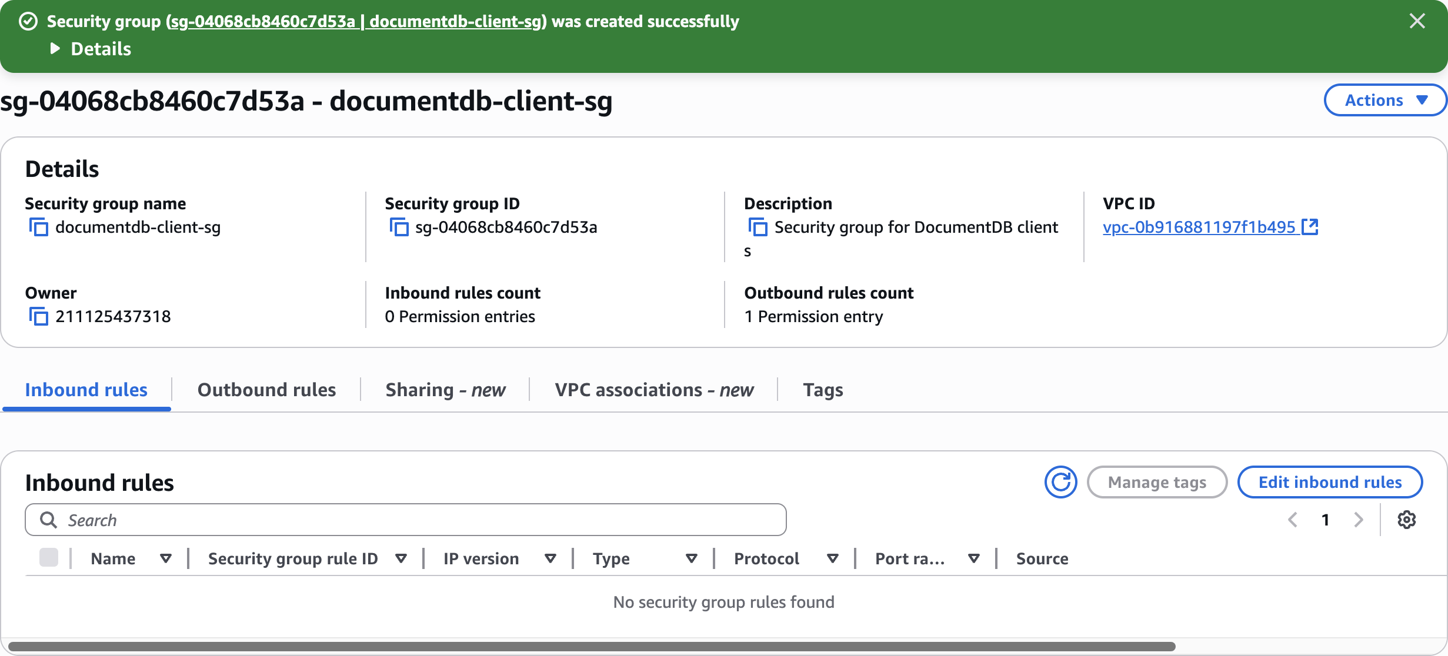Image resolution: width=1448 pixels, height=656 pixels.
Task: Switch to the Outbound rules tab
Action: click(x=266, y=390)
